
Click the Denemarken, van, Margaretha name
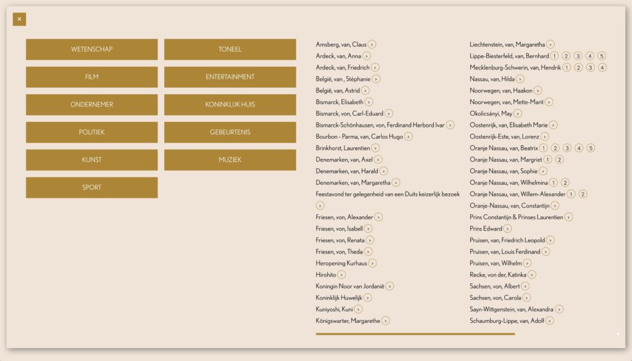pos(352,182)
